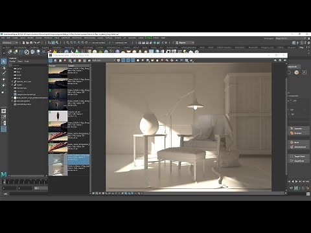Image resolution: width=311 pixels, height=233 pixels.
Task: Click the last round icon on the V-Ray shelf
Action: click(x=196, y=52)
